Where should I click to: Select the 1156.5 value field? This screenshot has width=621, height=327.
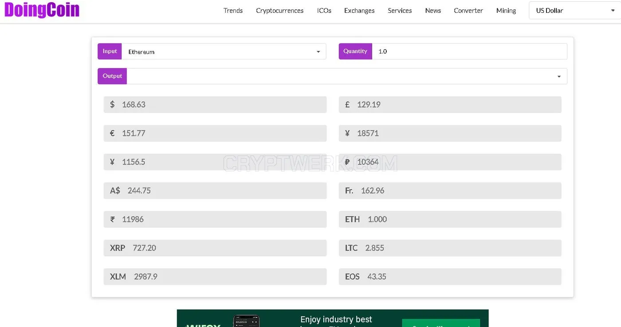215,162
